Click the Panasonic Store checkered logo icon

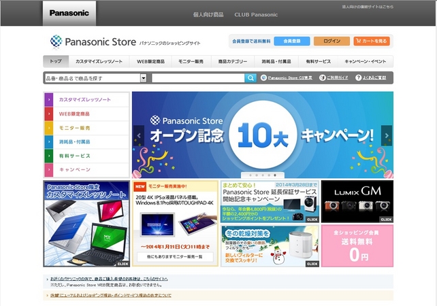56,41
